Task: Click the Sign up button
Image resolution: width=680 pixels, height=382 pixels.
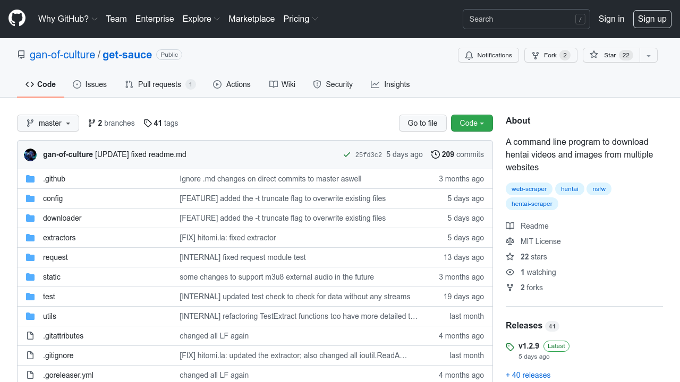Action: [x=652, y=19]
